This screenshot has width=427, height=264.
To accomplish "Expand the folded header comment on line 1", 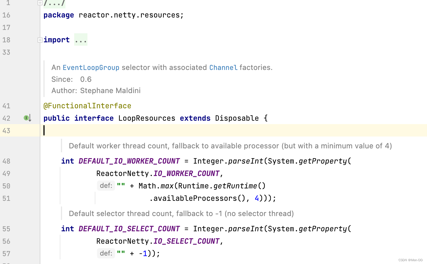I will point(40,3).
